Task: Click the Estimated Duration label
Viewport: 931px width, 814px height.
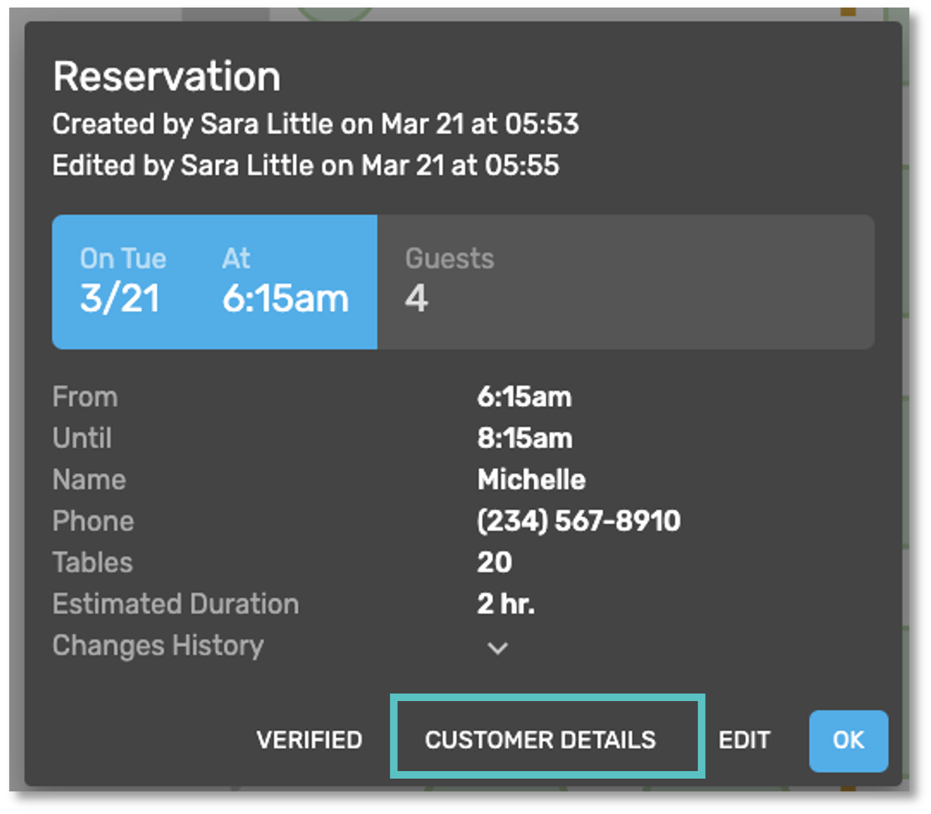Action: [175, 604]
